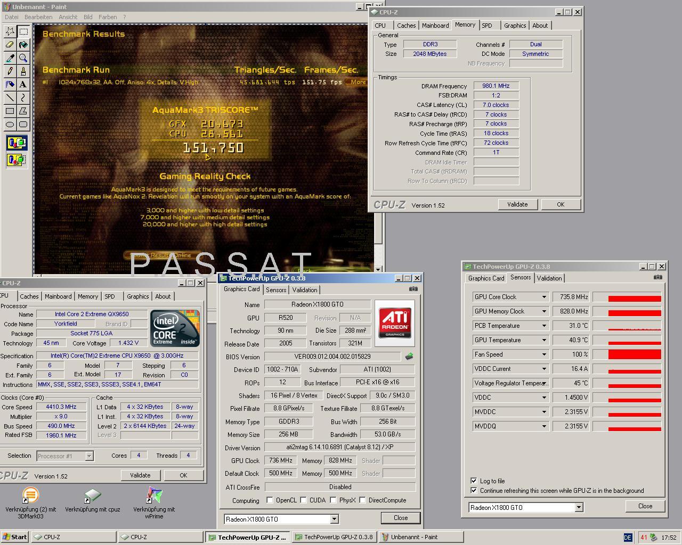Viewport: 682px width, 545px height.
Task: Toggle the PhysX checkbox in GPU-Z
Action: pyautogui.click(x=333, y=500)
